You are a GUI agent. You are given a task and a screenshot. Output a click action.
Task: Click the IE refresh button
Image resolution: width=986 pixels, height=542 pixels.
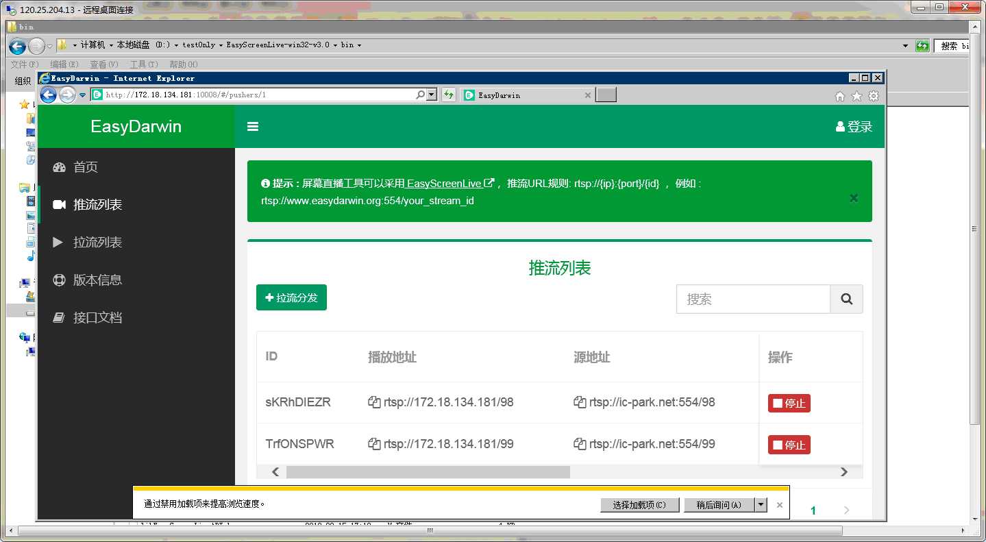[449, 95]
